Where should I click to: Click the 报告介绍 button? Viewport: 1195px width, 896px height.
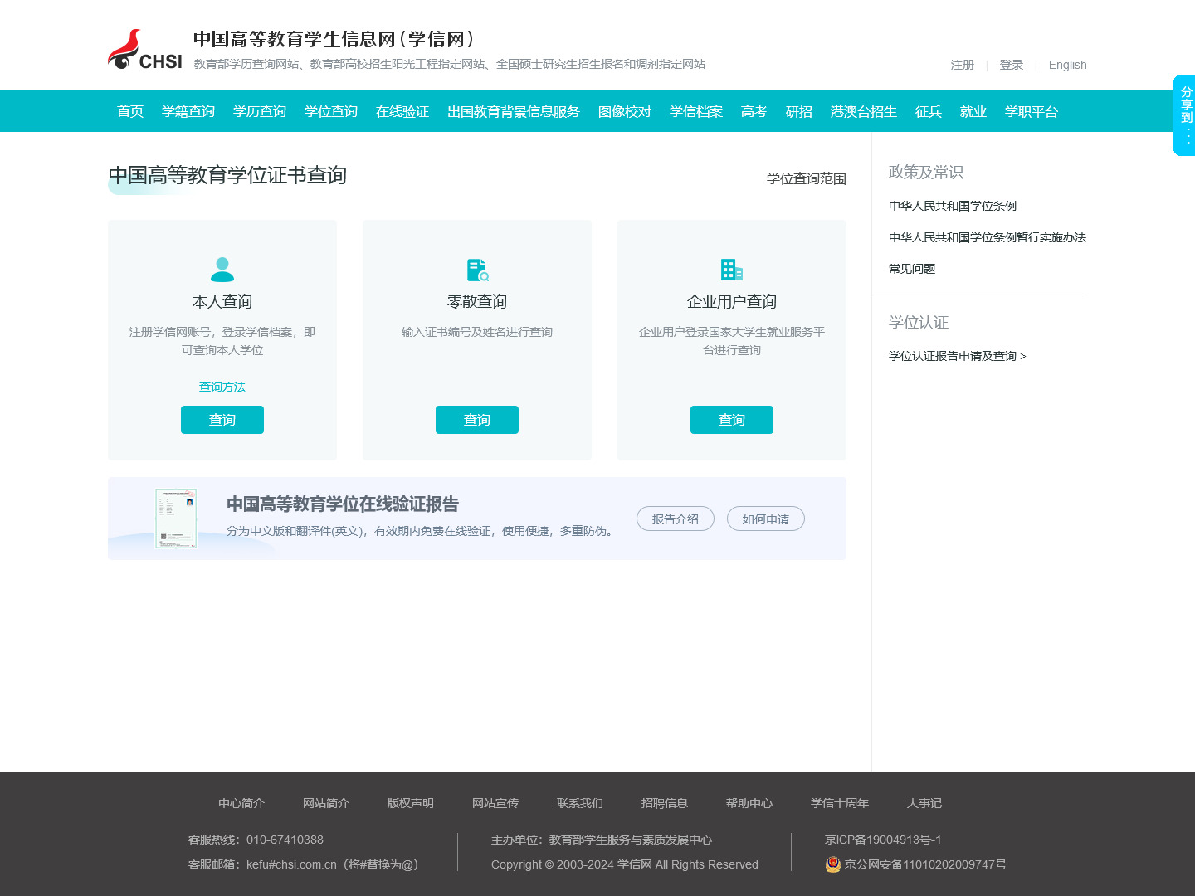[676, 519]
